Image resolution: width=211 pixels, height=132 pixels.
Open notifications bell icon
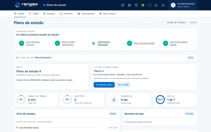[163, 5]
